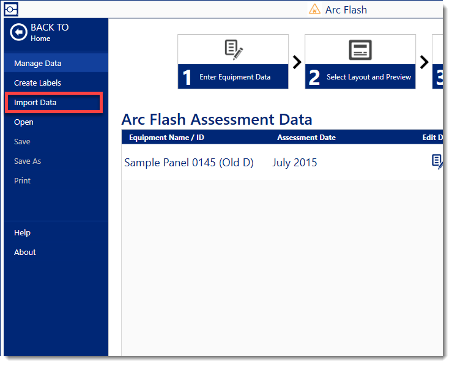Choose Import Data in the left menu
This screenshot has height=365, width=452.
click(35, 102)
